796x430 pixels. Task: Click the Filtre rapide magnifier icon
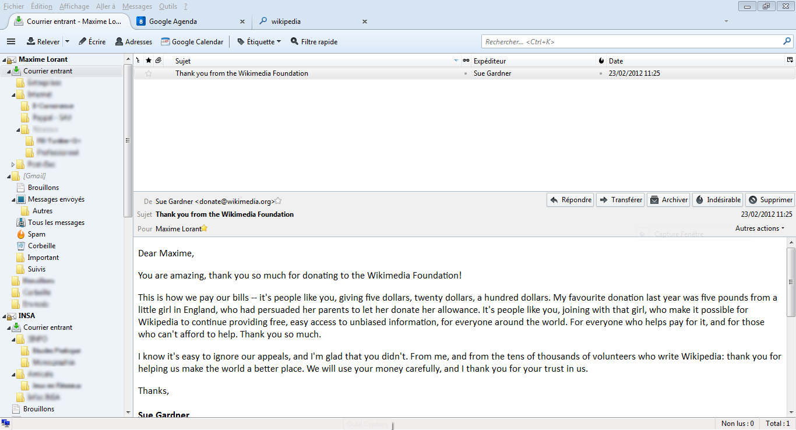294,41
